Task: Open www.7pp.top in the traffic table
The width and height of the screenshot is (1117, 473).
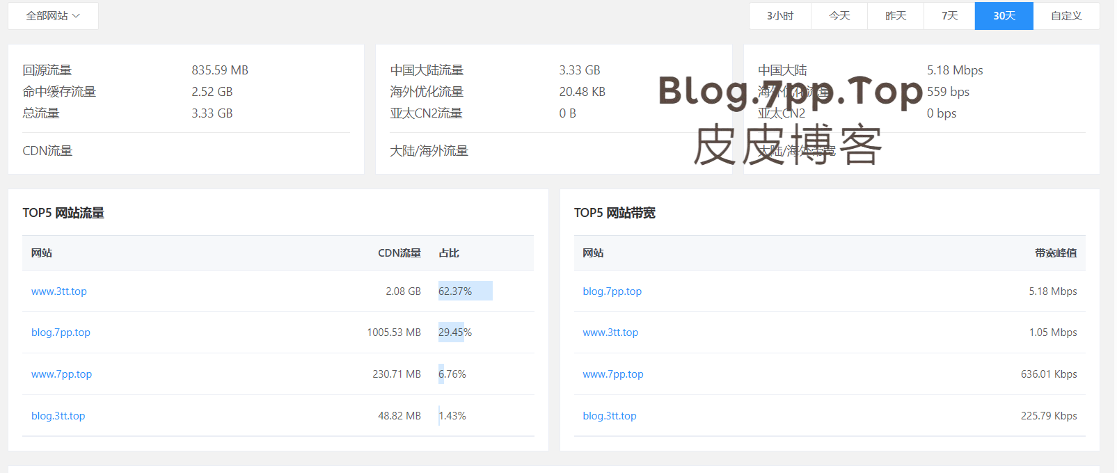Action: (x=61, y=374)
